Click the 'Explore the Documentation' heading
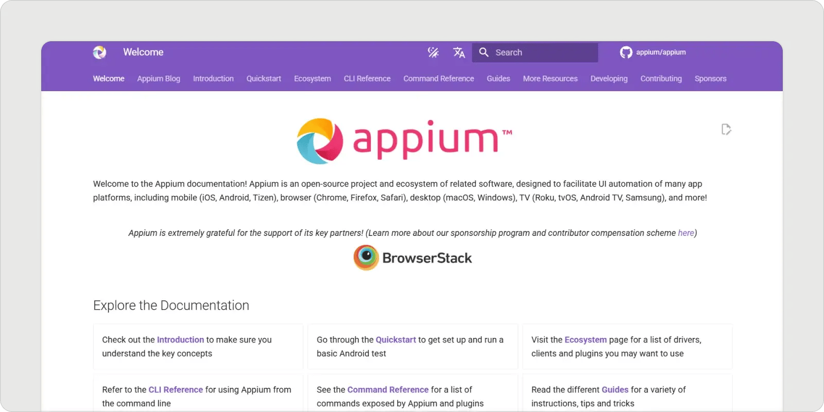Image resolution: width=824 pixels, height=412 pixels. (171, 305)
